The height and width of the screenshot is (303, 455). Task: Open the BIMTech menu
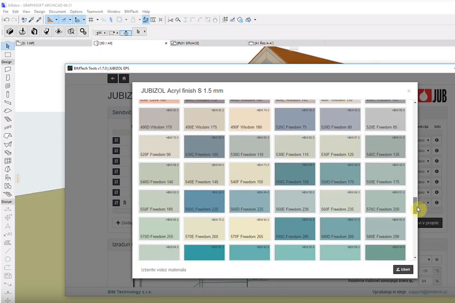(x=131, y=12)
